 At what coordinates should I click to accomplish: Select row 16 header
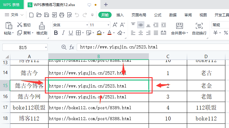[x=5, y=96]
